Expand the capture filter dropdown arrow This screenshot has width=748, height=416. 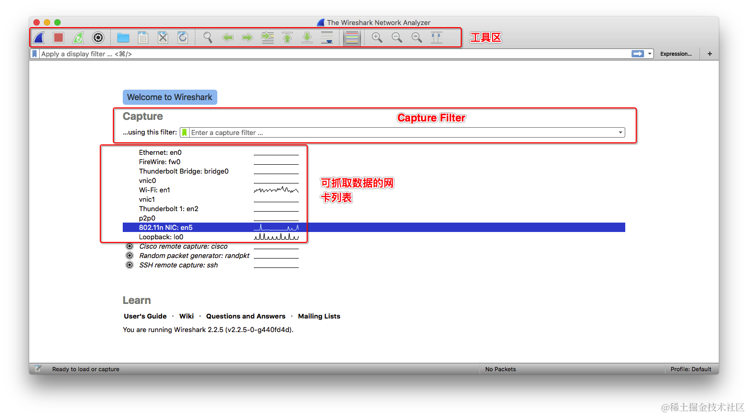621,132
